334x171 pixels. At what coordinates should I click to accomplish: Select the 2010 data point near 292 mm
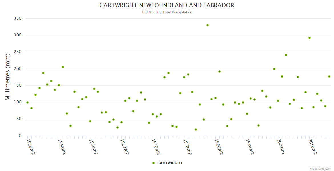pyautogui.click(x=309, y=38)
